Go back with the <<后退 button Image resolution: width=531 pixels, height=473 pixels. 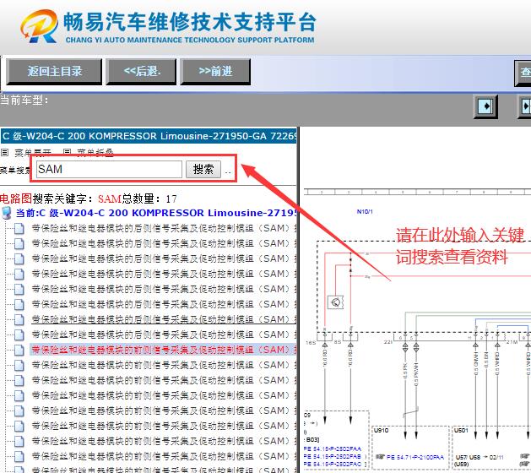[141, 72]
